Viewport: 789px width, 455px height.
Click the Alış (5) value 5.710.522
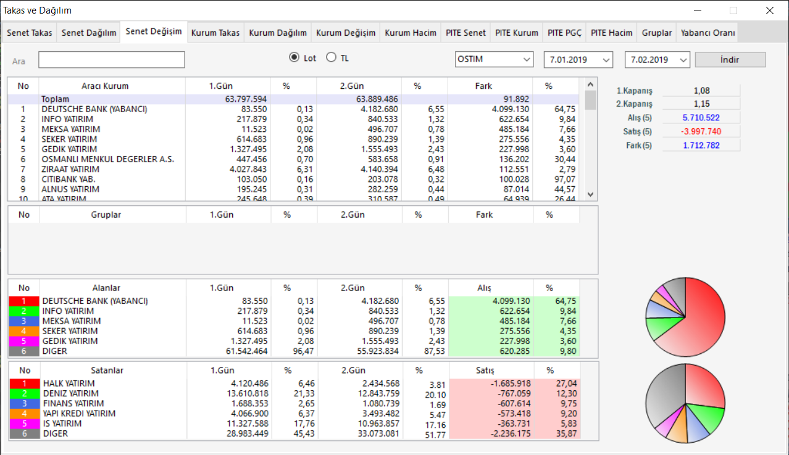pyautogui.click(x=700, y=118)
